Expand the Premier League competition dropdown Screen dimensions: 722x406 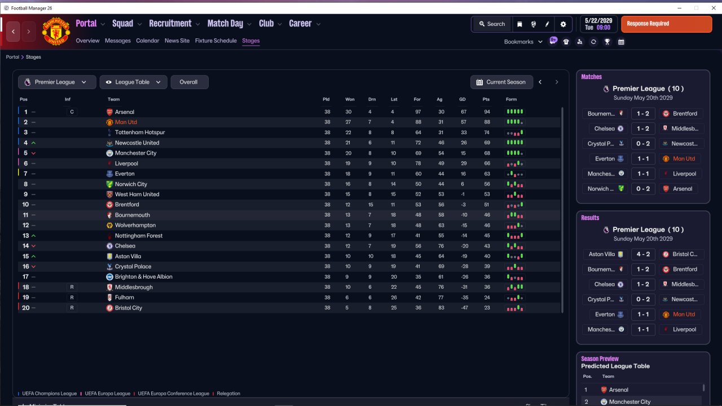pos(57,82)
